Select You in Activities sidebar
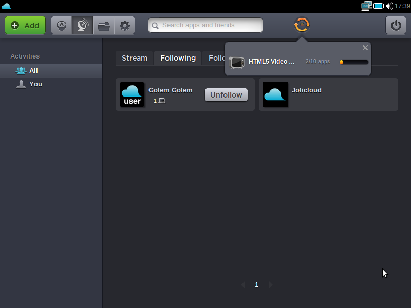411x308 pixels. coord(35,84)
